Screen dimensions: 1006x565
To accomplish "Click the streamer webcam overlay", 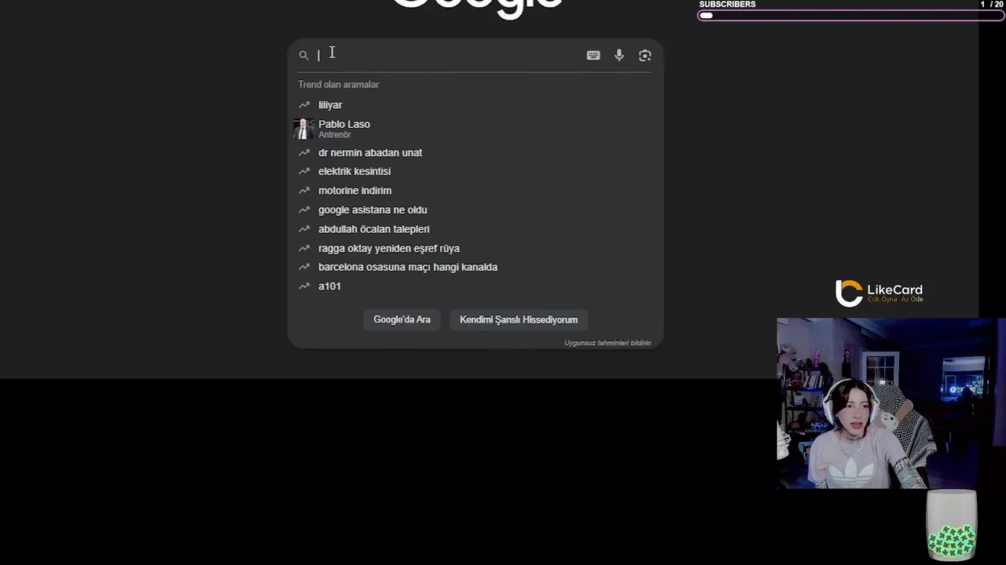I will (x=890, y=403).
